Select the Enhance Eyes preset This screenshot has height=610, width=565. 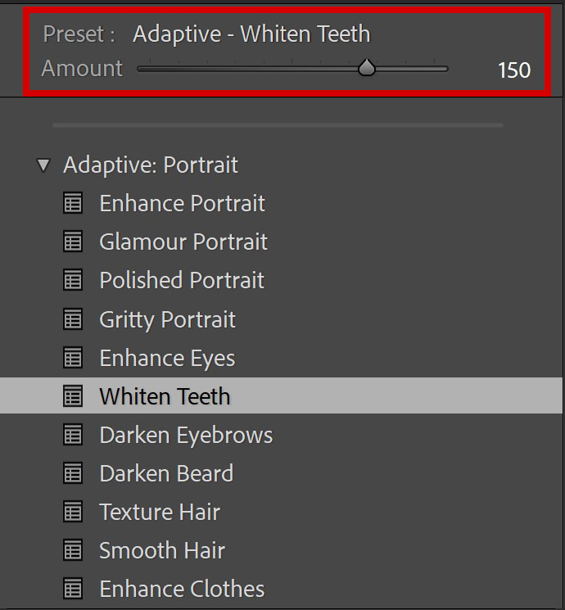167,358
